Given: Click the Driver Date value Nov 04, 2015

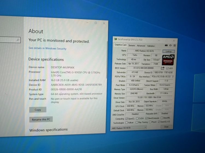Looking at the screenshot, I should click(x=134, y=101).
